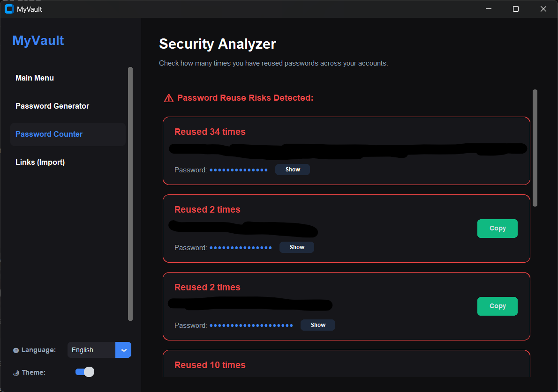Show password in the second Reused 2 times card
Image resolution: width=558 pixels, height=392 pixels.
tap(318, 325)
